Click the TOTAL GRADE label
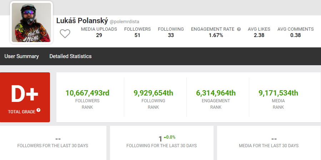This screenshot has height=160, width=321. [22, 112]
